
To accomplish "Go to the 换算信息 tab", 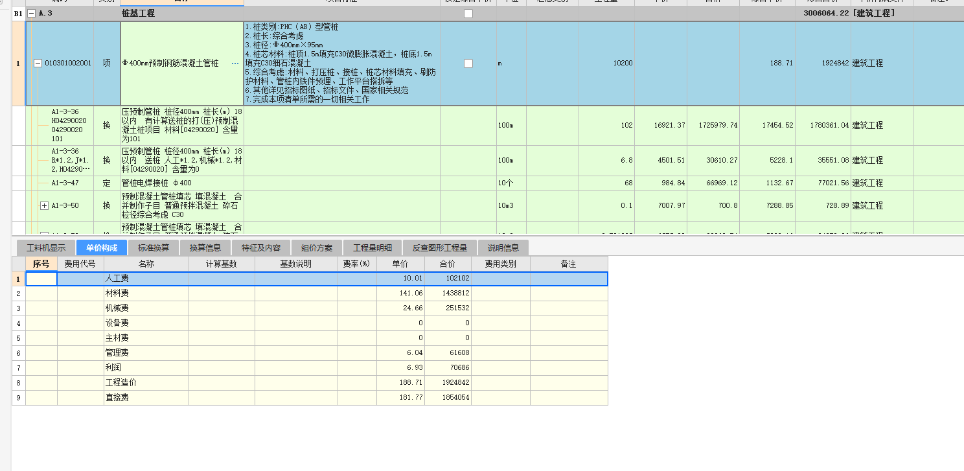I will 205,247.
